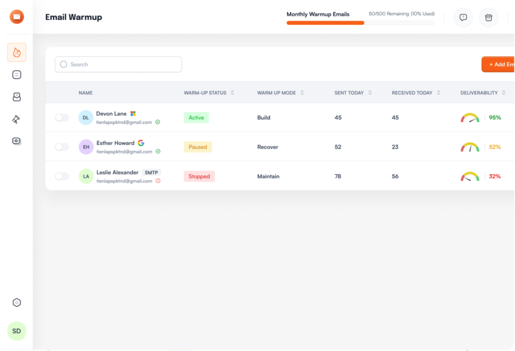
Task: Click the orange Add Email button
Action: tap(499, 64)
